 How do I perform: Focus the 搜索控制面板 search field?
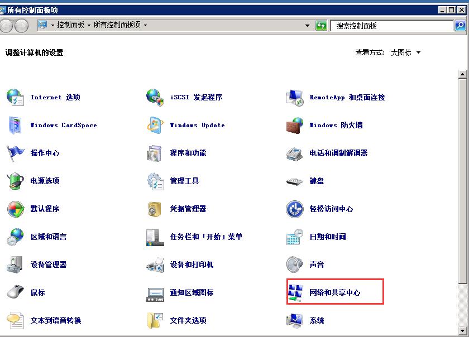tap(392, 26)
